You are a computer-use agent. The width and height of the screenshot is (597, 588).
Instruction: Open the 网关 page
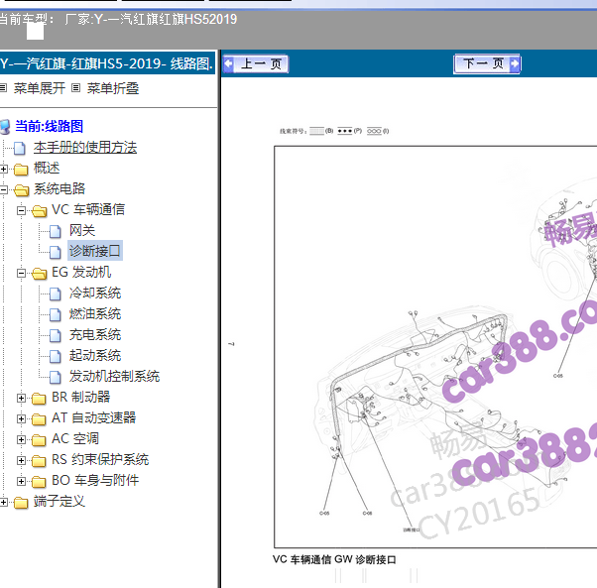coord(82,230)
